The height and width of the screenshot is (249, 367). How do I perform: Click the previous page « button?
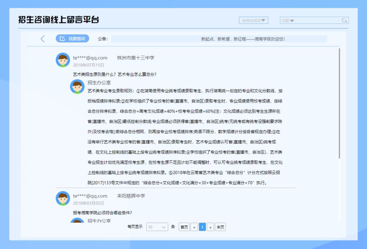point(194,227)
